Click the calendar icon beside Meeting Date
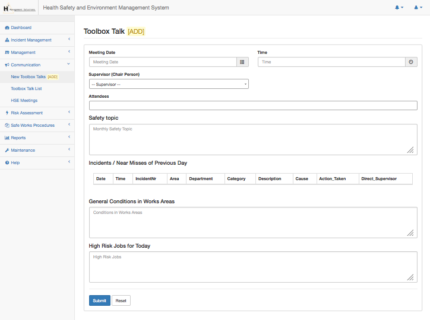This screenshot has height=320, width=430. (x=242, y=62)
